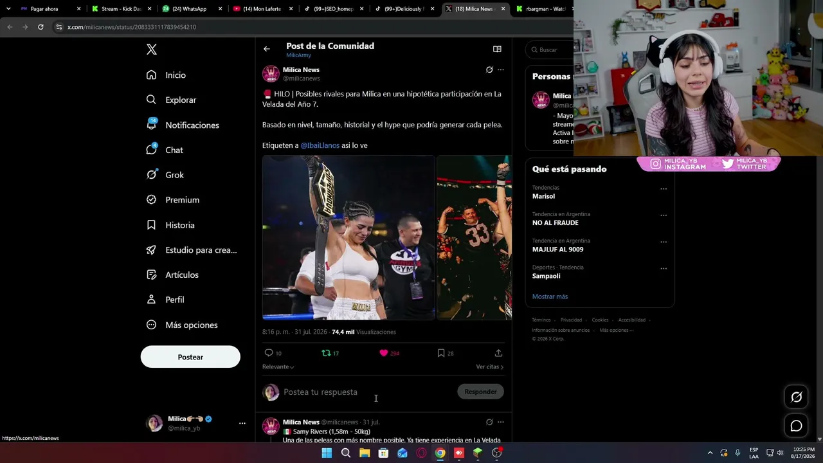Go to Inicio in the sidebar
Image resolution: width=823 pixels, height=463 pixels.
pos(167,75)
